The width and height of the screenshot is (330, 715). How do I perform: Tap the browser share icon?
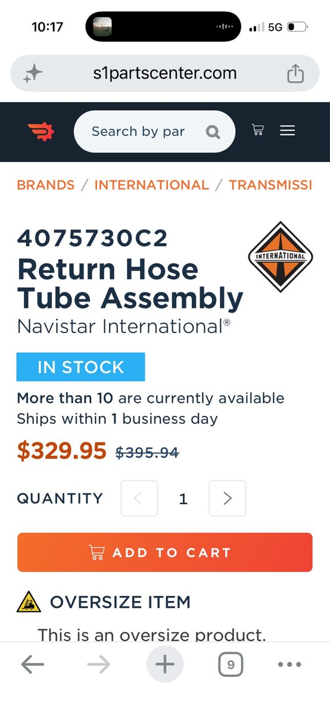[x=295, y=73]
